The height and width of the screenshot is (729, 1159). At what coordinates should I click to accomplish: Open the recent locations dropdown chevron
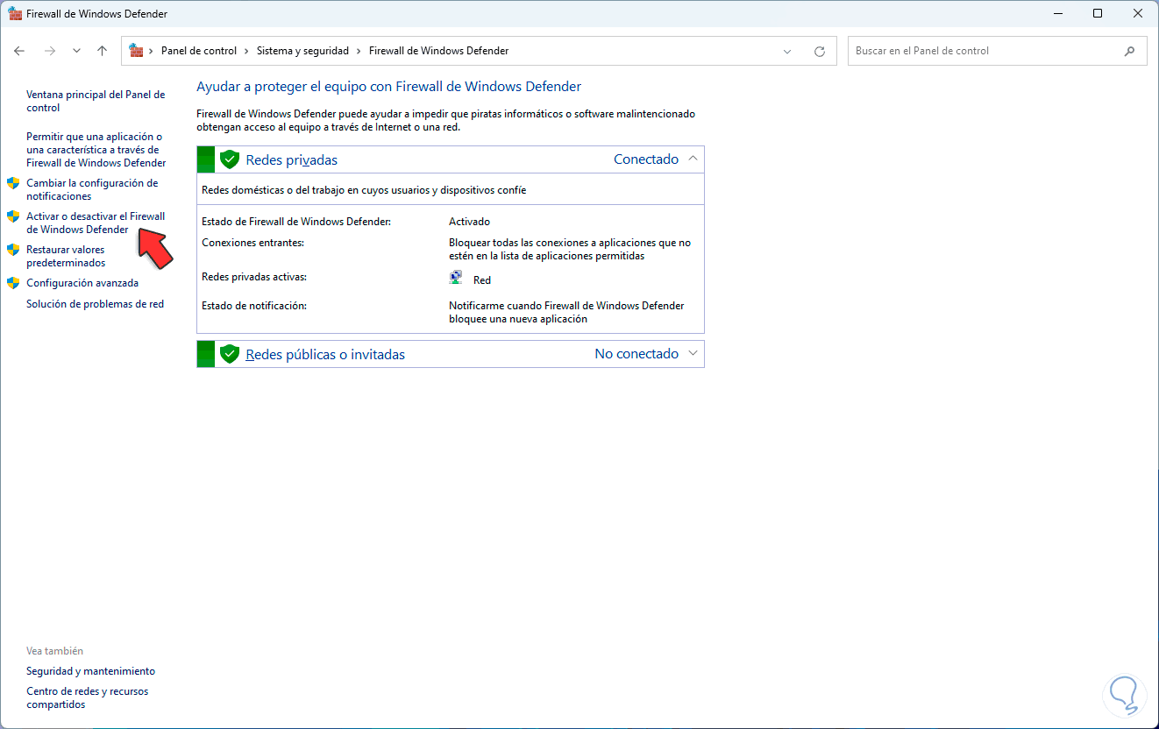coord(76,51)
